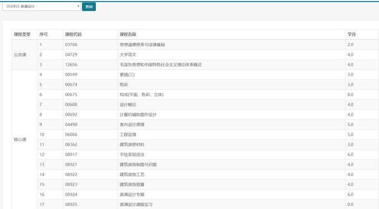Click course name 工程监理
379x209 pixels.
coord(128,135)
